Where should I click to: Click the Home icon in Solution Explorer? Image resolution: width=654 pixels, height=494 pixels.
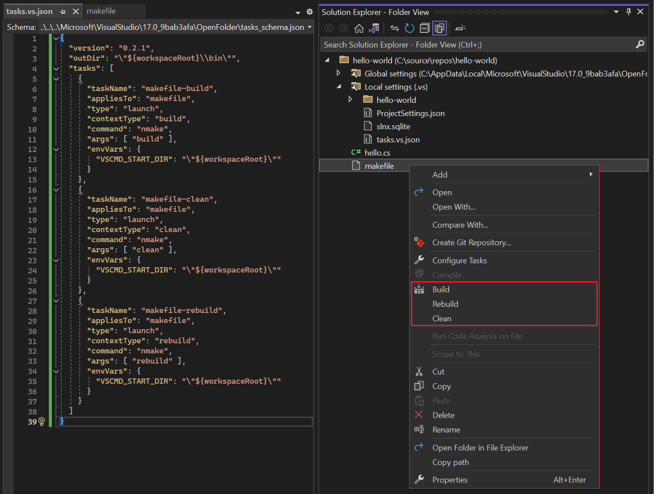tap(359, 28)
